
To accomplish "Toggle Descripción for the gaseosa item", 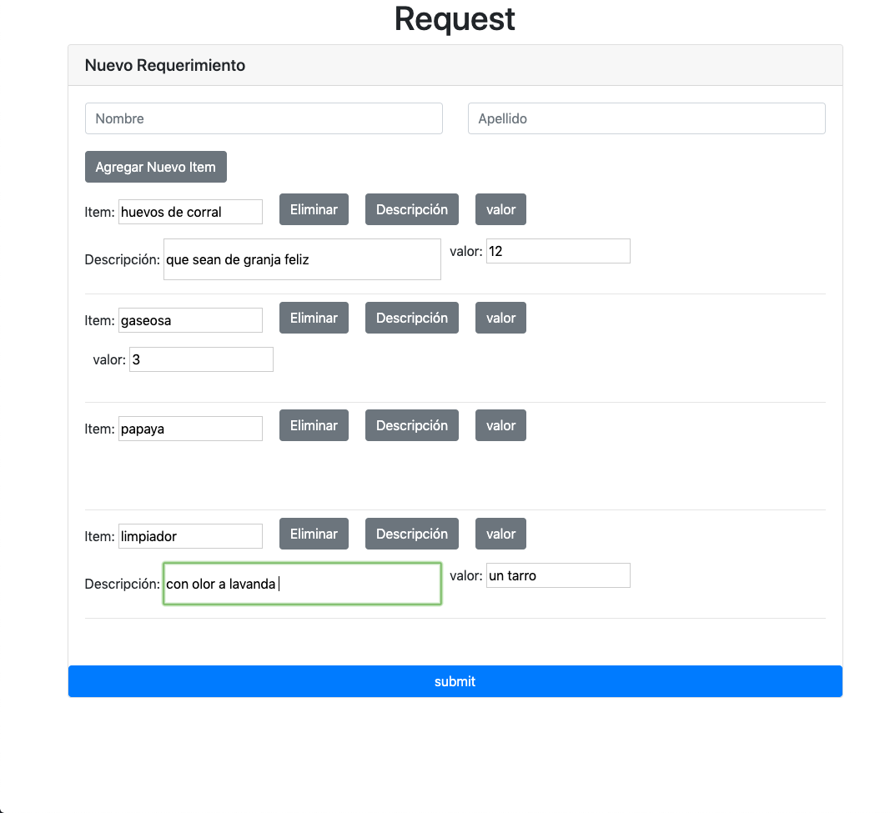I will (x=411, y=318).
